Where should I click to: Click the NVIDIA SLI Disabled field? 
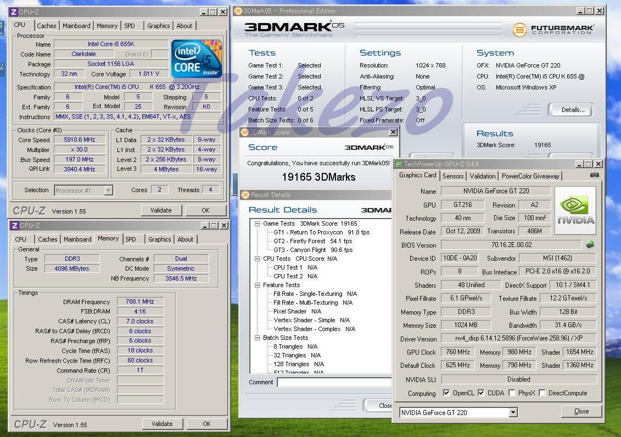pyautogui.click(x=518, y=379)
